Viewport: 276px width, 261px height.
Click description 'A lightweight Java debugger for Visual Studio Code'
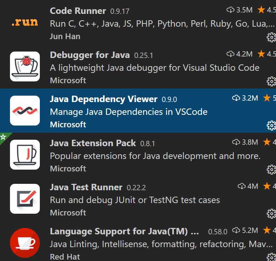pos(155,68)
